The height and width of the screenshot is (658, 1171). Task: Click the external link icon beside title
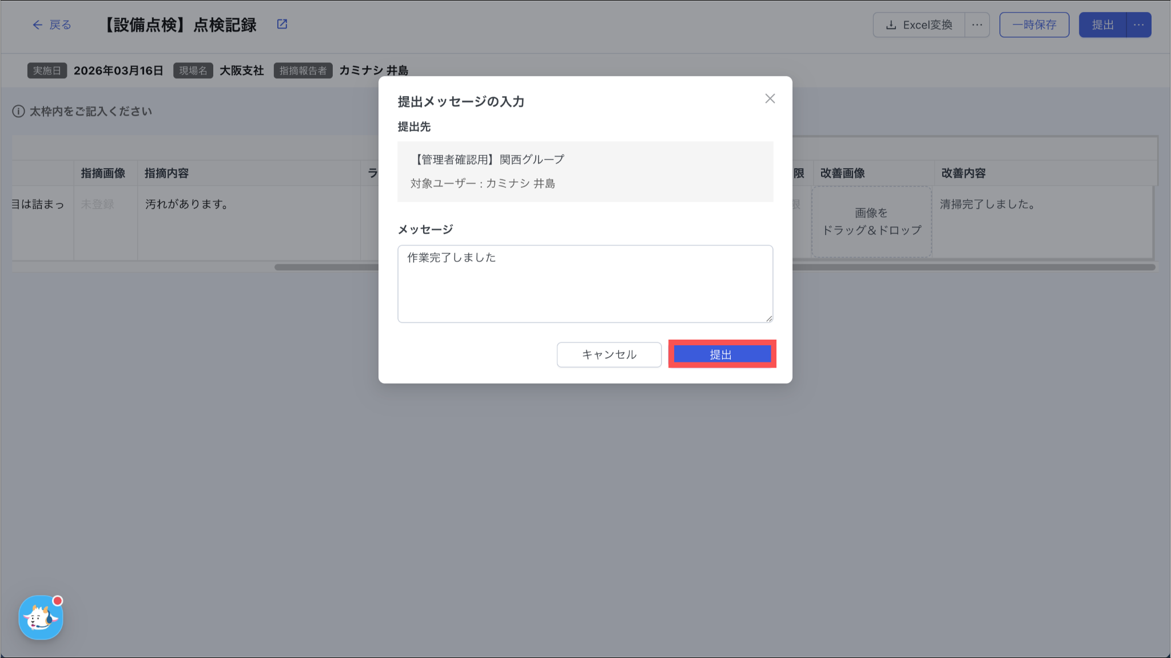[282, 24]
